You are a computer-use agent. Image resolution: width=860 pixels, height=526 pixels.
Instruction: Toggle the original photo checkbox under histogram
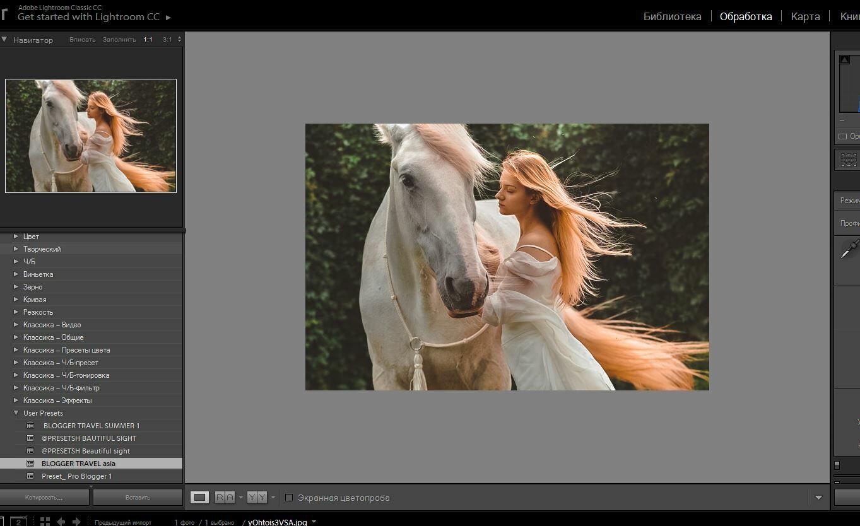click(842, 136)
